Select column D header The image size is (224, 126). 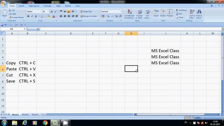71,34
